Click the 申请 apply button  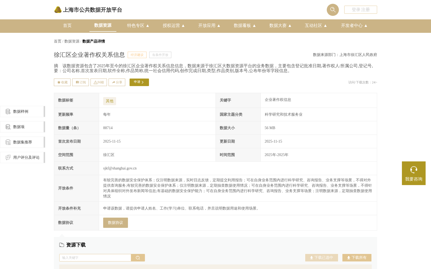[139, 82]
